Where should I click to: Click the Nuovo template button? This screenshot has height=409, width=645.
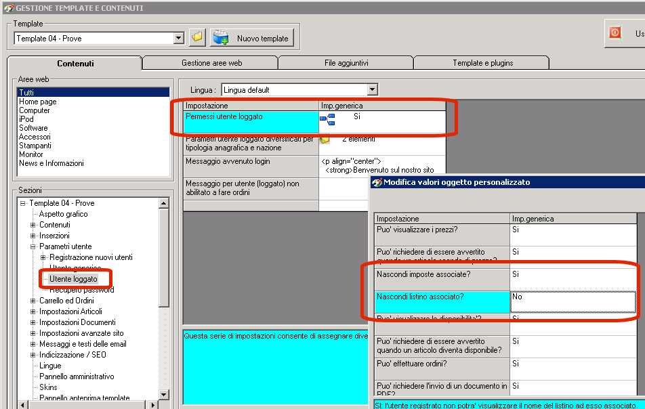[x=252, y=38]
